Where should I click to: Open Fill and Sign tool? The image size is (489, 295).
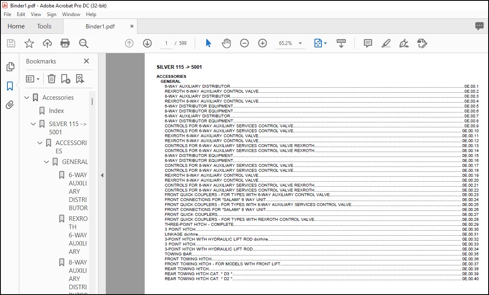404,43
